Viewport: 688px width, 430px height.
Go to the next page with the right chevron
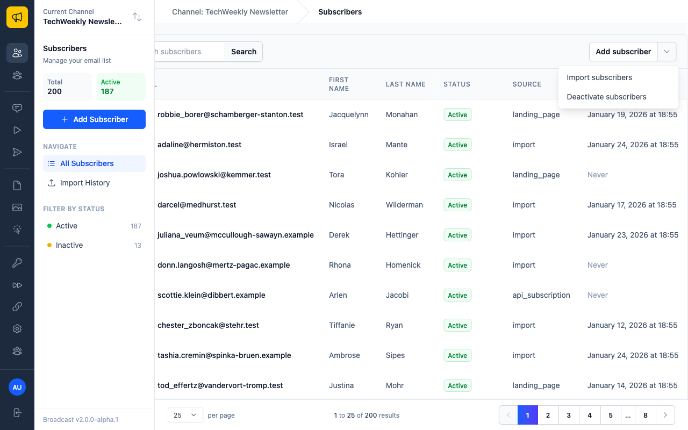[665, 415]
